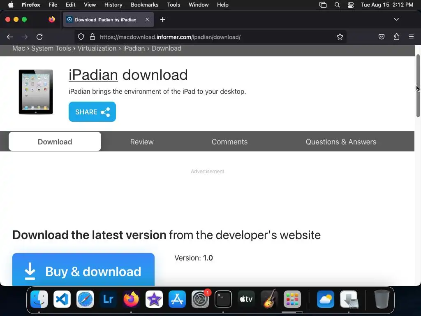Open Finder from the dock
The height and width of the screenshot is (316, 421).
pos(39,299)
